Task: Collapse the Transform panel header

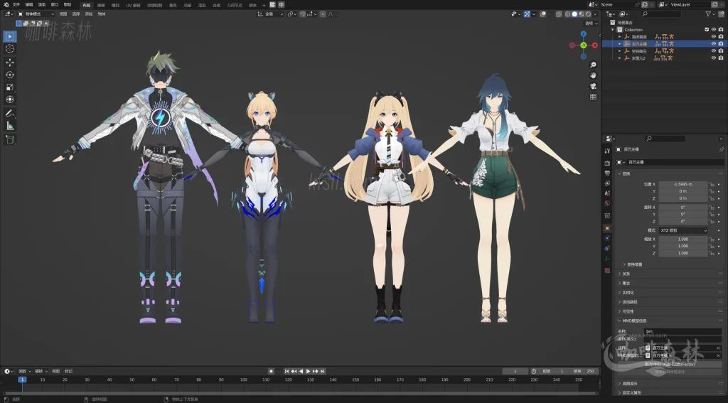Action: (x=626, y=173)
